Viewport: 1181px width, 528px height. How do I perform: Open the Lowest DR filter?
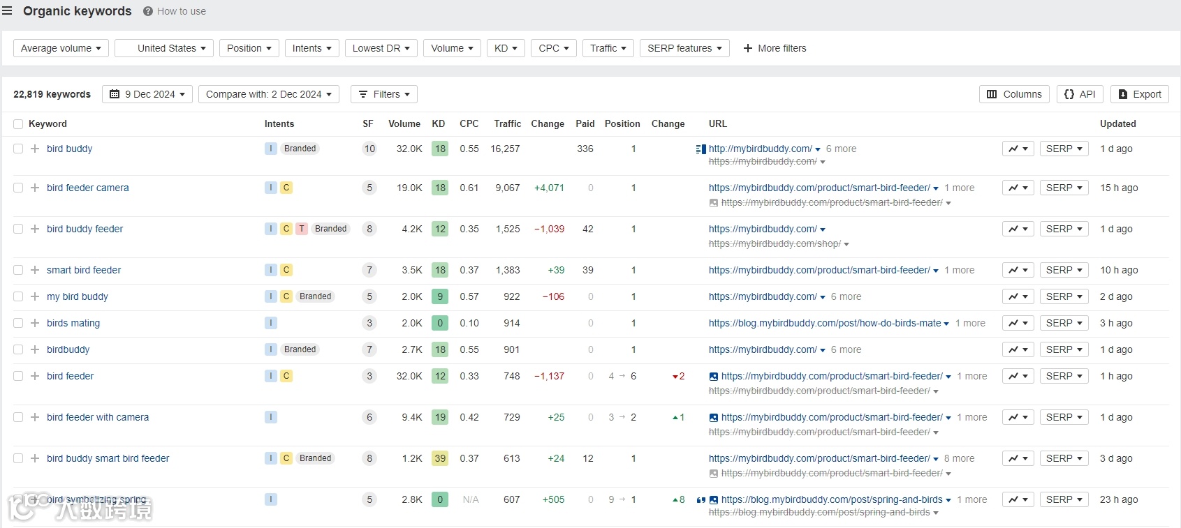point(381,48)
